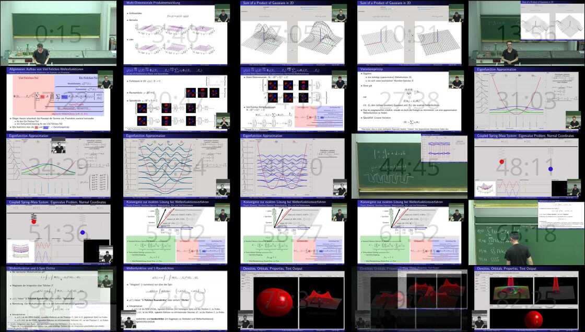The height and width of the screenshot is (332, 585).
Task: Click the thumbnail timestamped 20:47
Action: 175,99
